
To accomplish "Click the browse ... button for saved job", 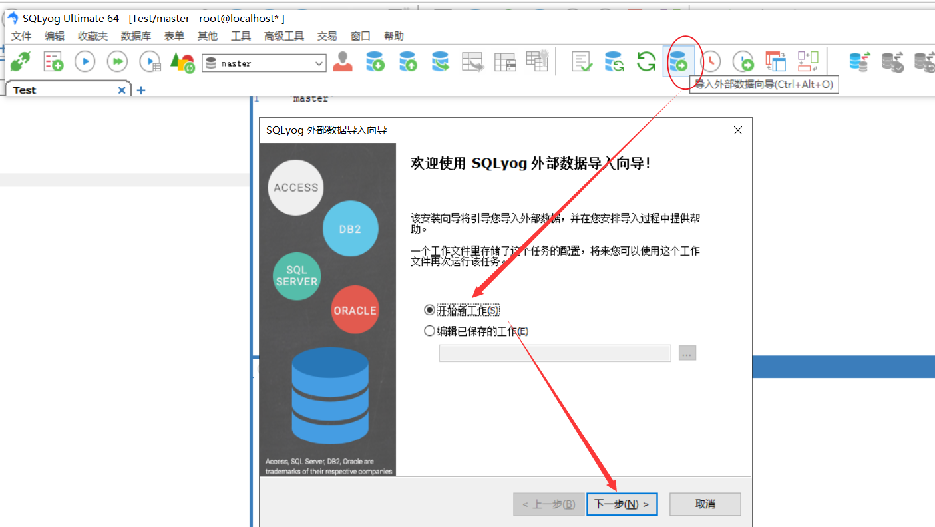I will pos(687,353).
